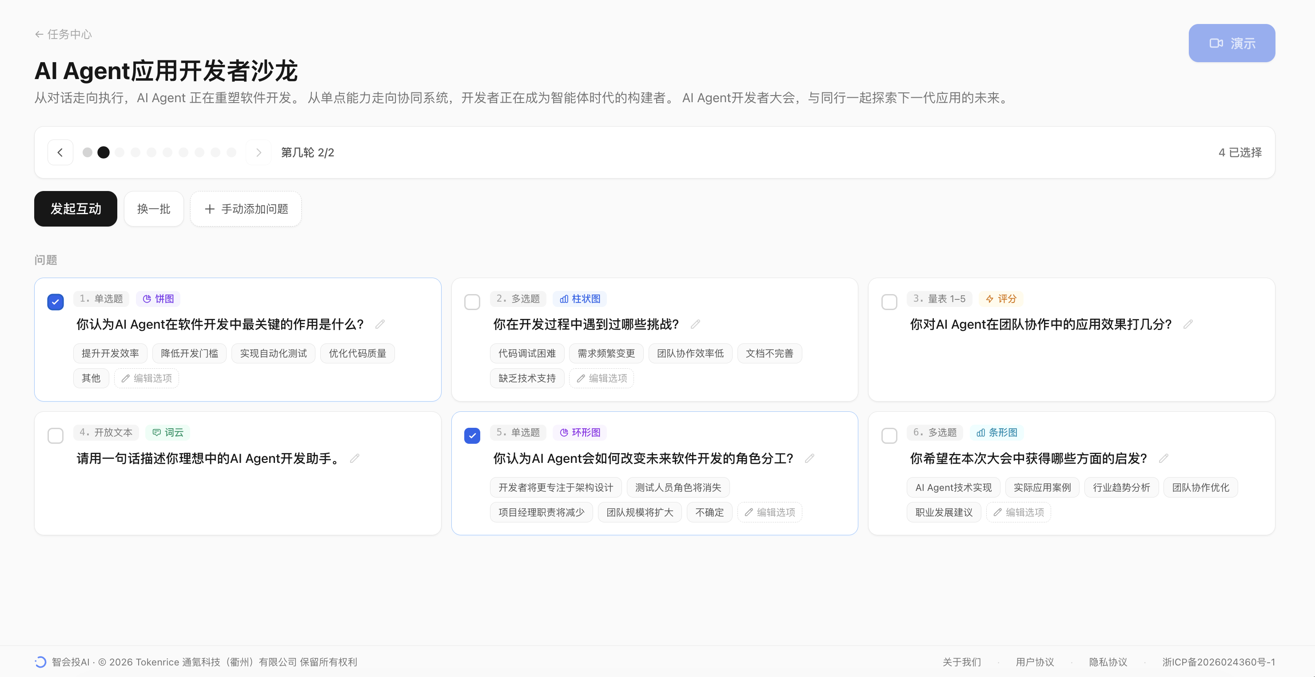Open 编辑选项 in question 6 card
The width and height of the screenshot is (1315, 677).
[x=1019, y=512]
